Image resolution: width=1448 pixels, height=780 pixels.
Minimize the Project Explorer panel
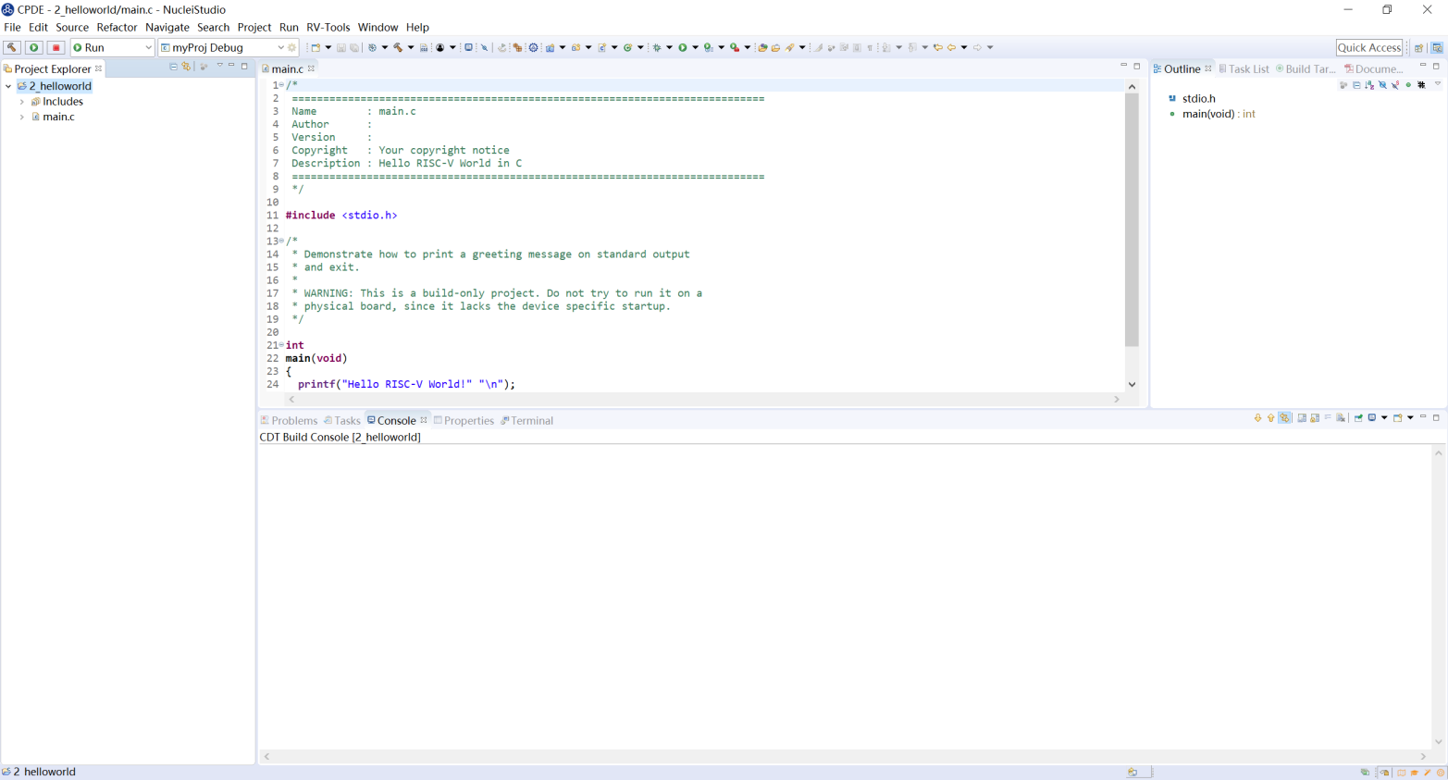pos(231,66)
